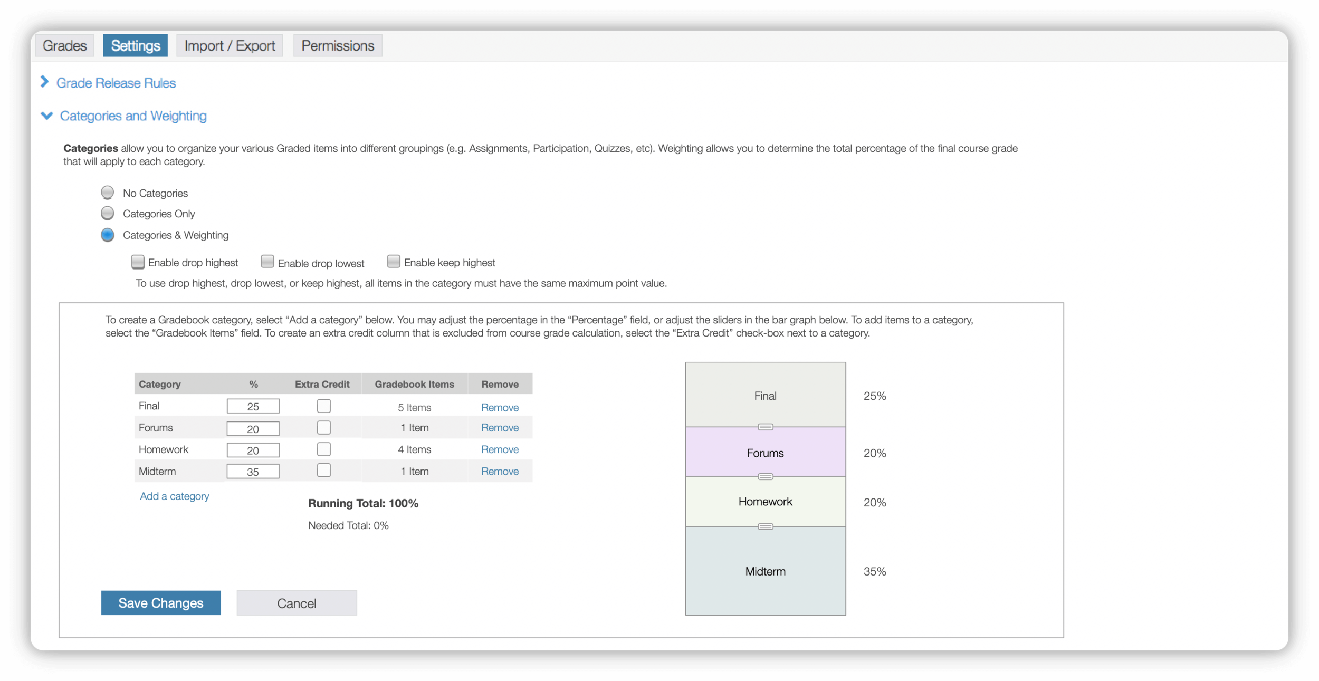Select the Categories & Weighting radio button

click(108, 235)
